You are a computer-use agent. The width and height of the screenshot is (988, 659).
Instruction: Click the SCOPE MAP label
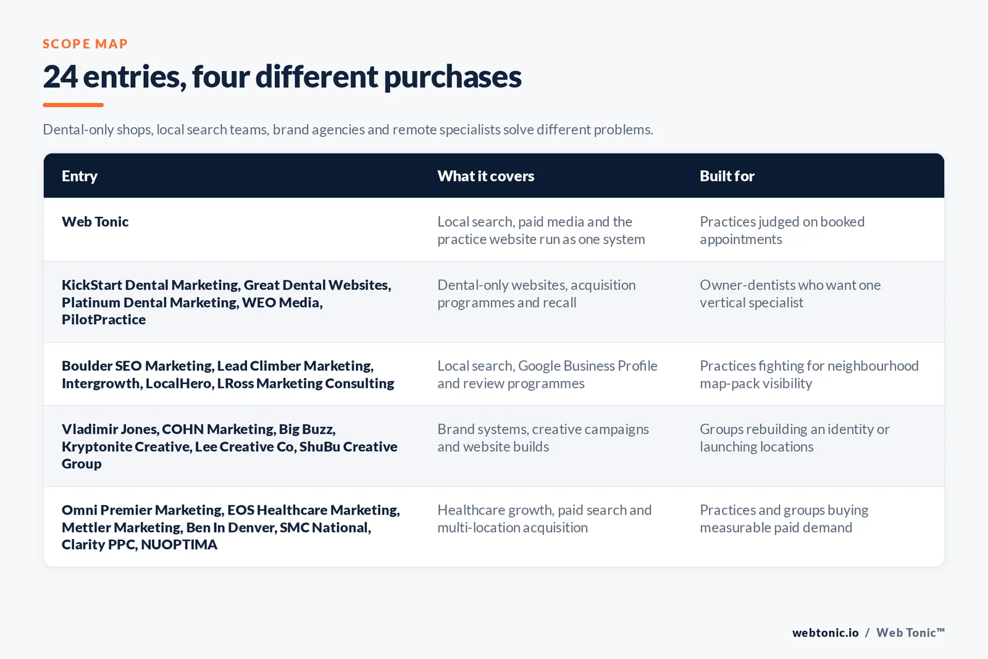[x=85, y=44]
